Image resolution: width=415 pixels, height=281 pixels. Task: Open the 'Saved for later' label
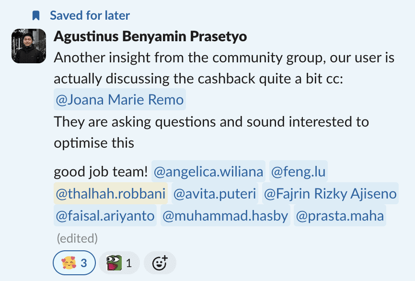(90, 15)
